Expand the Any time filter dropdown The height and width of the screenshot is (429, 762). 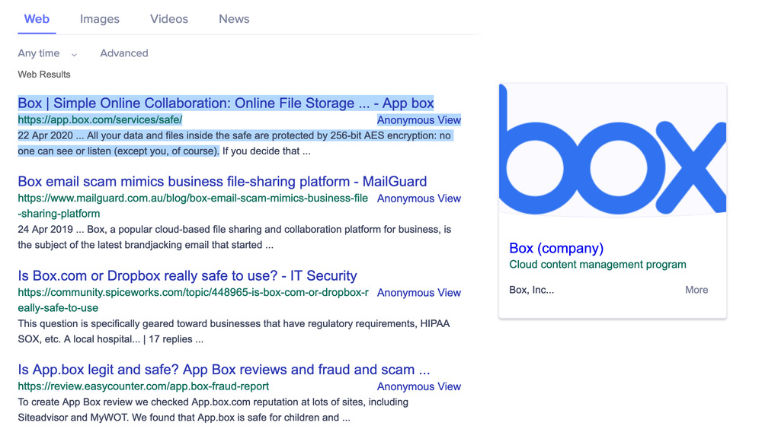pyautogui.click(x=48, y=53)
